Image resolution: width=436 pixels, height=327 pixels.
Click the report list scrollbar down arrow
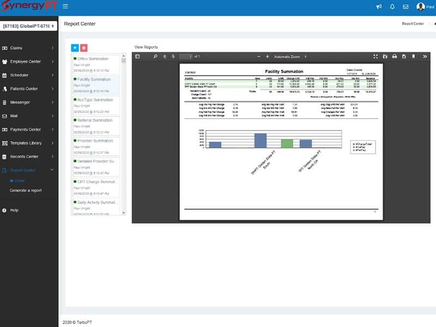(x=124, y=213)
